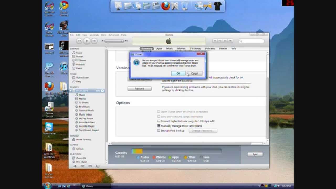Open the Help menu
This screenshot has height=189, width=336.
click(124, 35)
